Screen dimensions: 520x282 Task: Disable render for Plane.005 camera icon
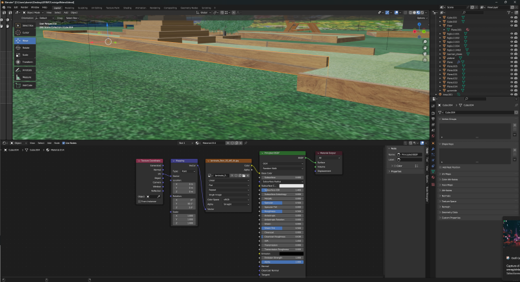click(x=515, y=66)
